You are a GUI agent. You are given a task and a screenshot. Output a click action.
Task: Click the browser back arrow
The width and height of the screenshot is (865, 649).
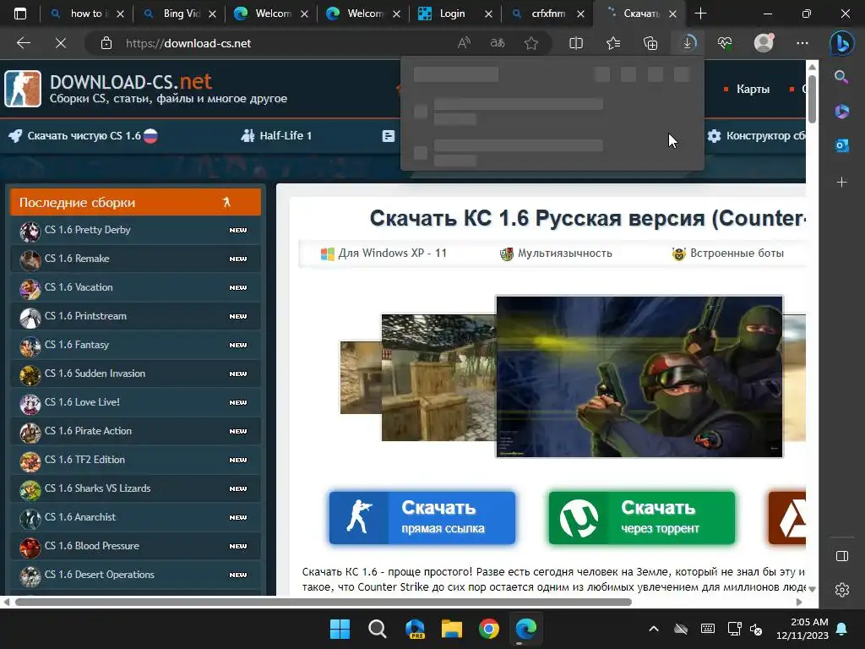coord(24,43)
